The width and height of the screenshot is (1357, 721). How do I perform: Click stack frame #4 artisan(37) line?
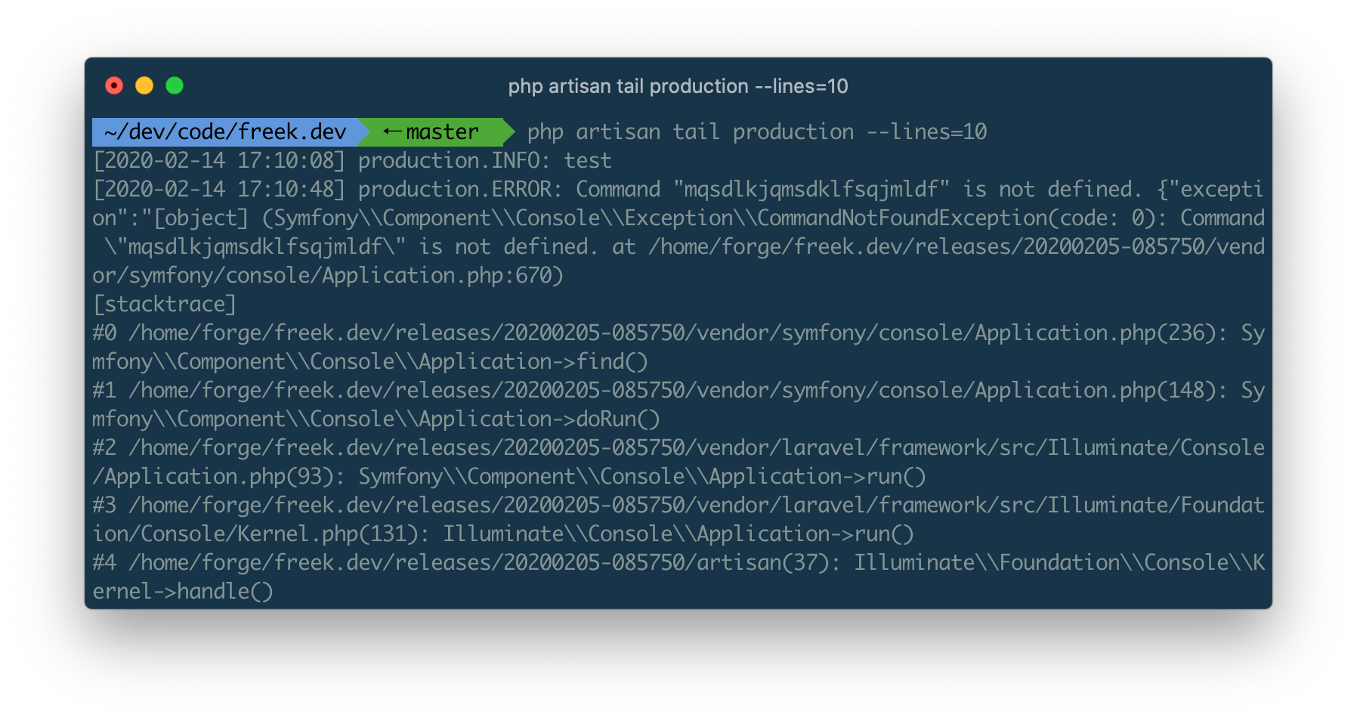678,577
